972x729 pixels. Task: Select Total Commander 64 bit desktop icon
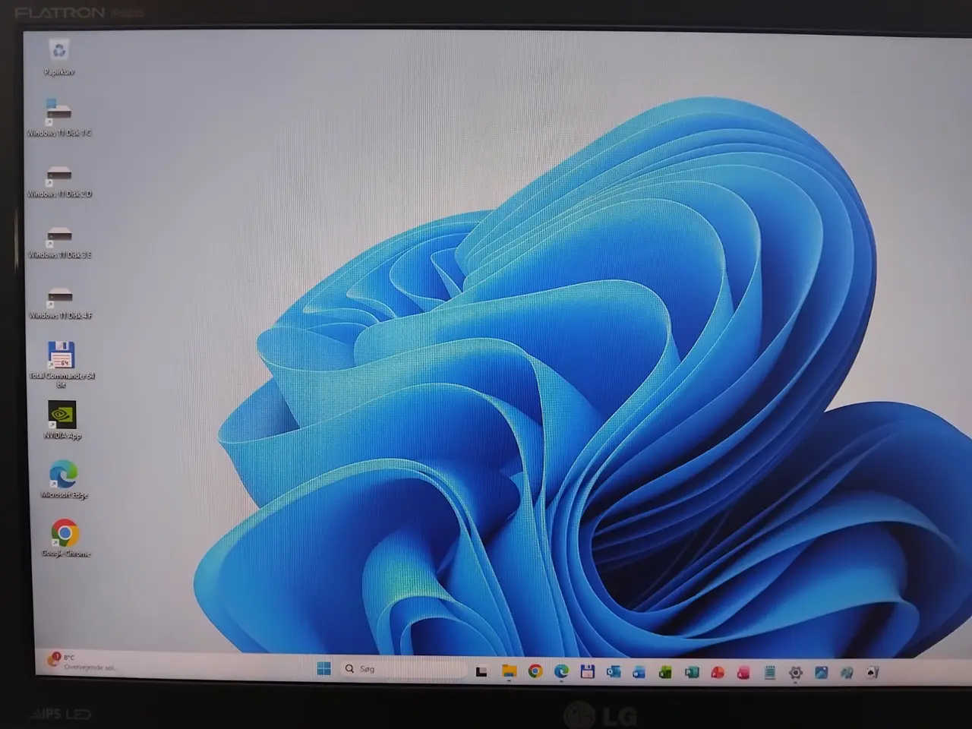point(61,364)
